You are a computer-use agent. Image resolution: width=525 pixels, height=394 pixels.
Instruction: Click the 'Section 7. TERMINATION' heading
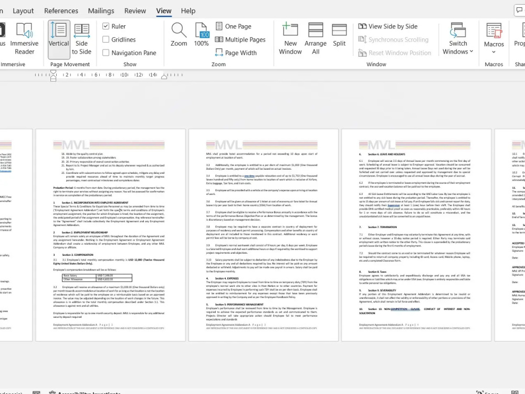tap(382, 227)
